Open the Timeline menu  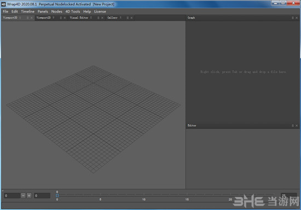point(28,12)
